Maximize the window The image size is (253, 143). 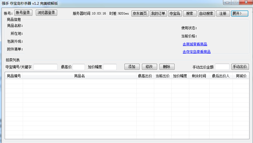coord(235,2)
